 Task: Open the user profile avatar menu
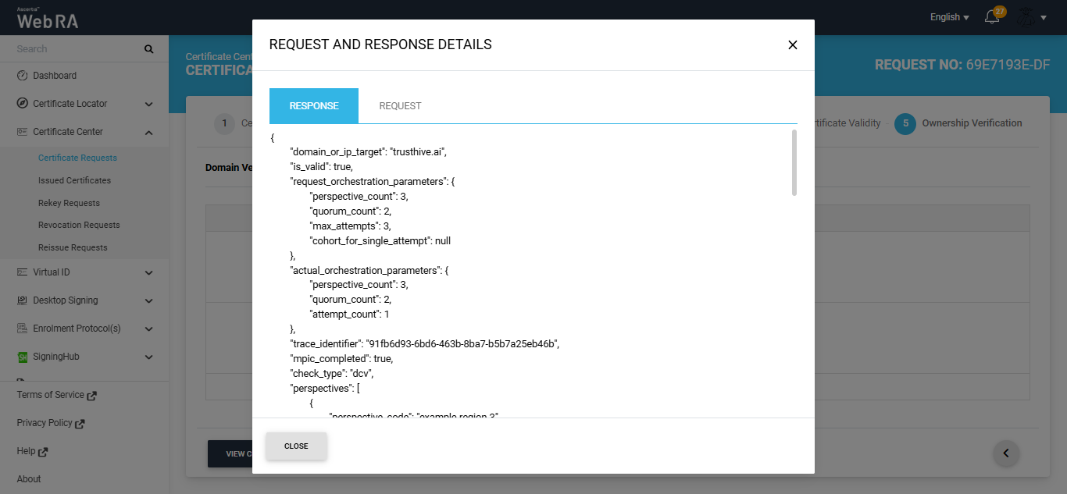[x=1031, y=16]
